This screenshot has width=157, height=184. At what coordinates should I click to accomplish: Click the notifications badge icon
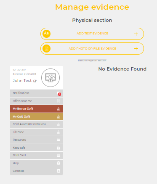coord(59,94)
